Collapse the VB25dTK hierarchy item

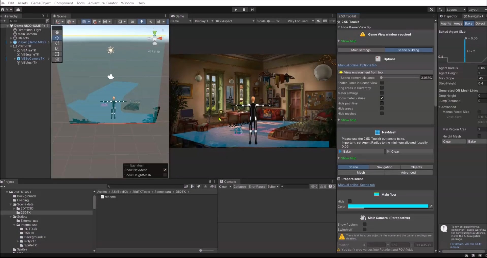point(11,46)
